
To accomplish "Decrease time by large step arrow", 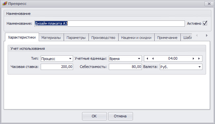I will coord(147,58).
